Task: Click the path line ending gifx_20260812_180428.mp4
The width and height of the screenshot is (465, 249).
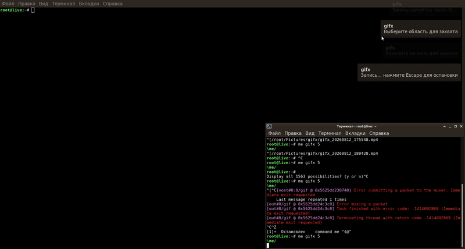Action: point(323,154)
